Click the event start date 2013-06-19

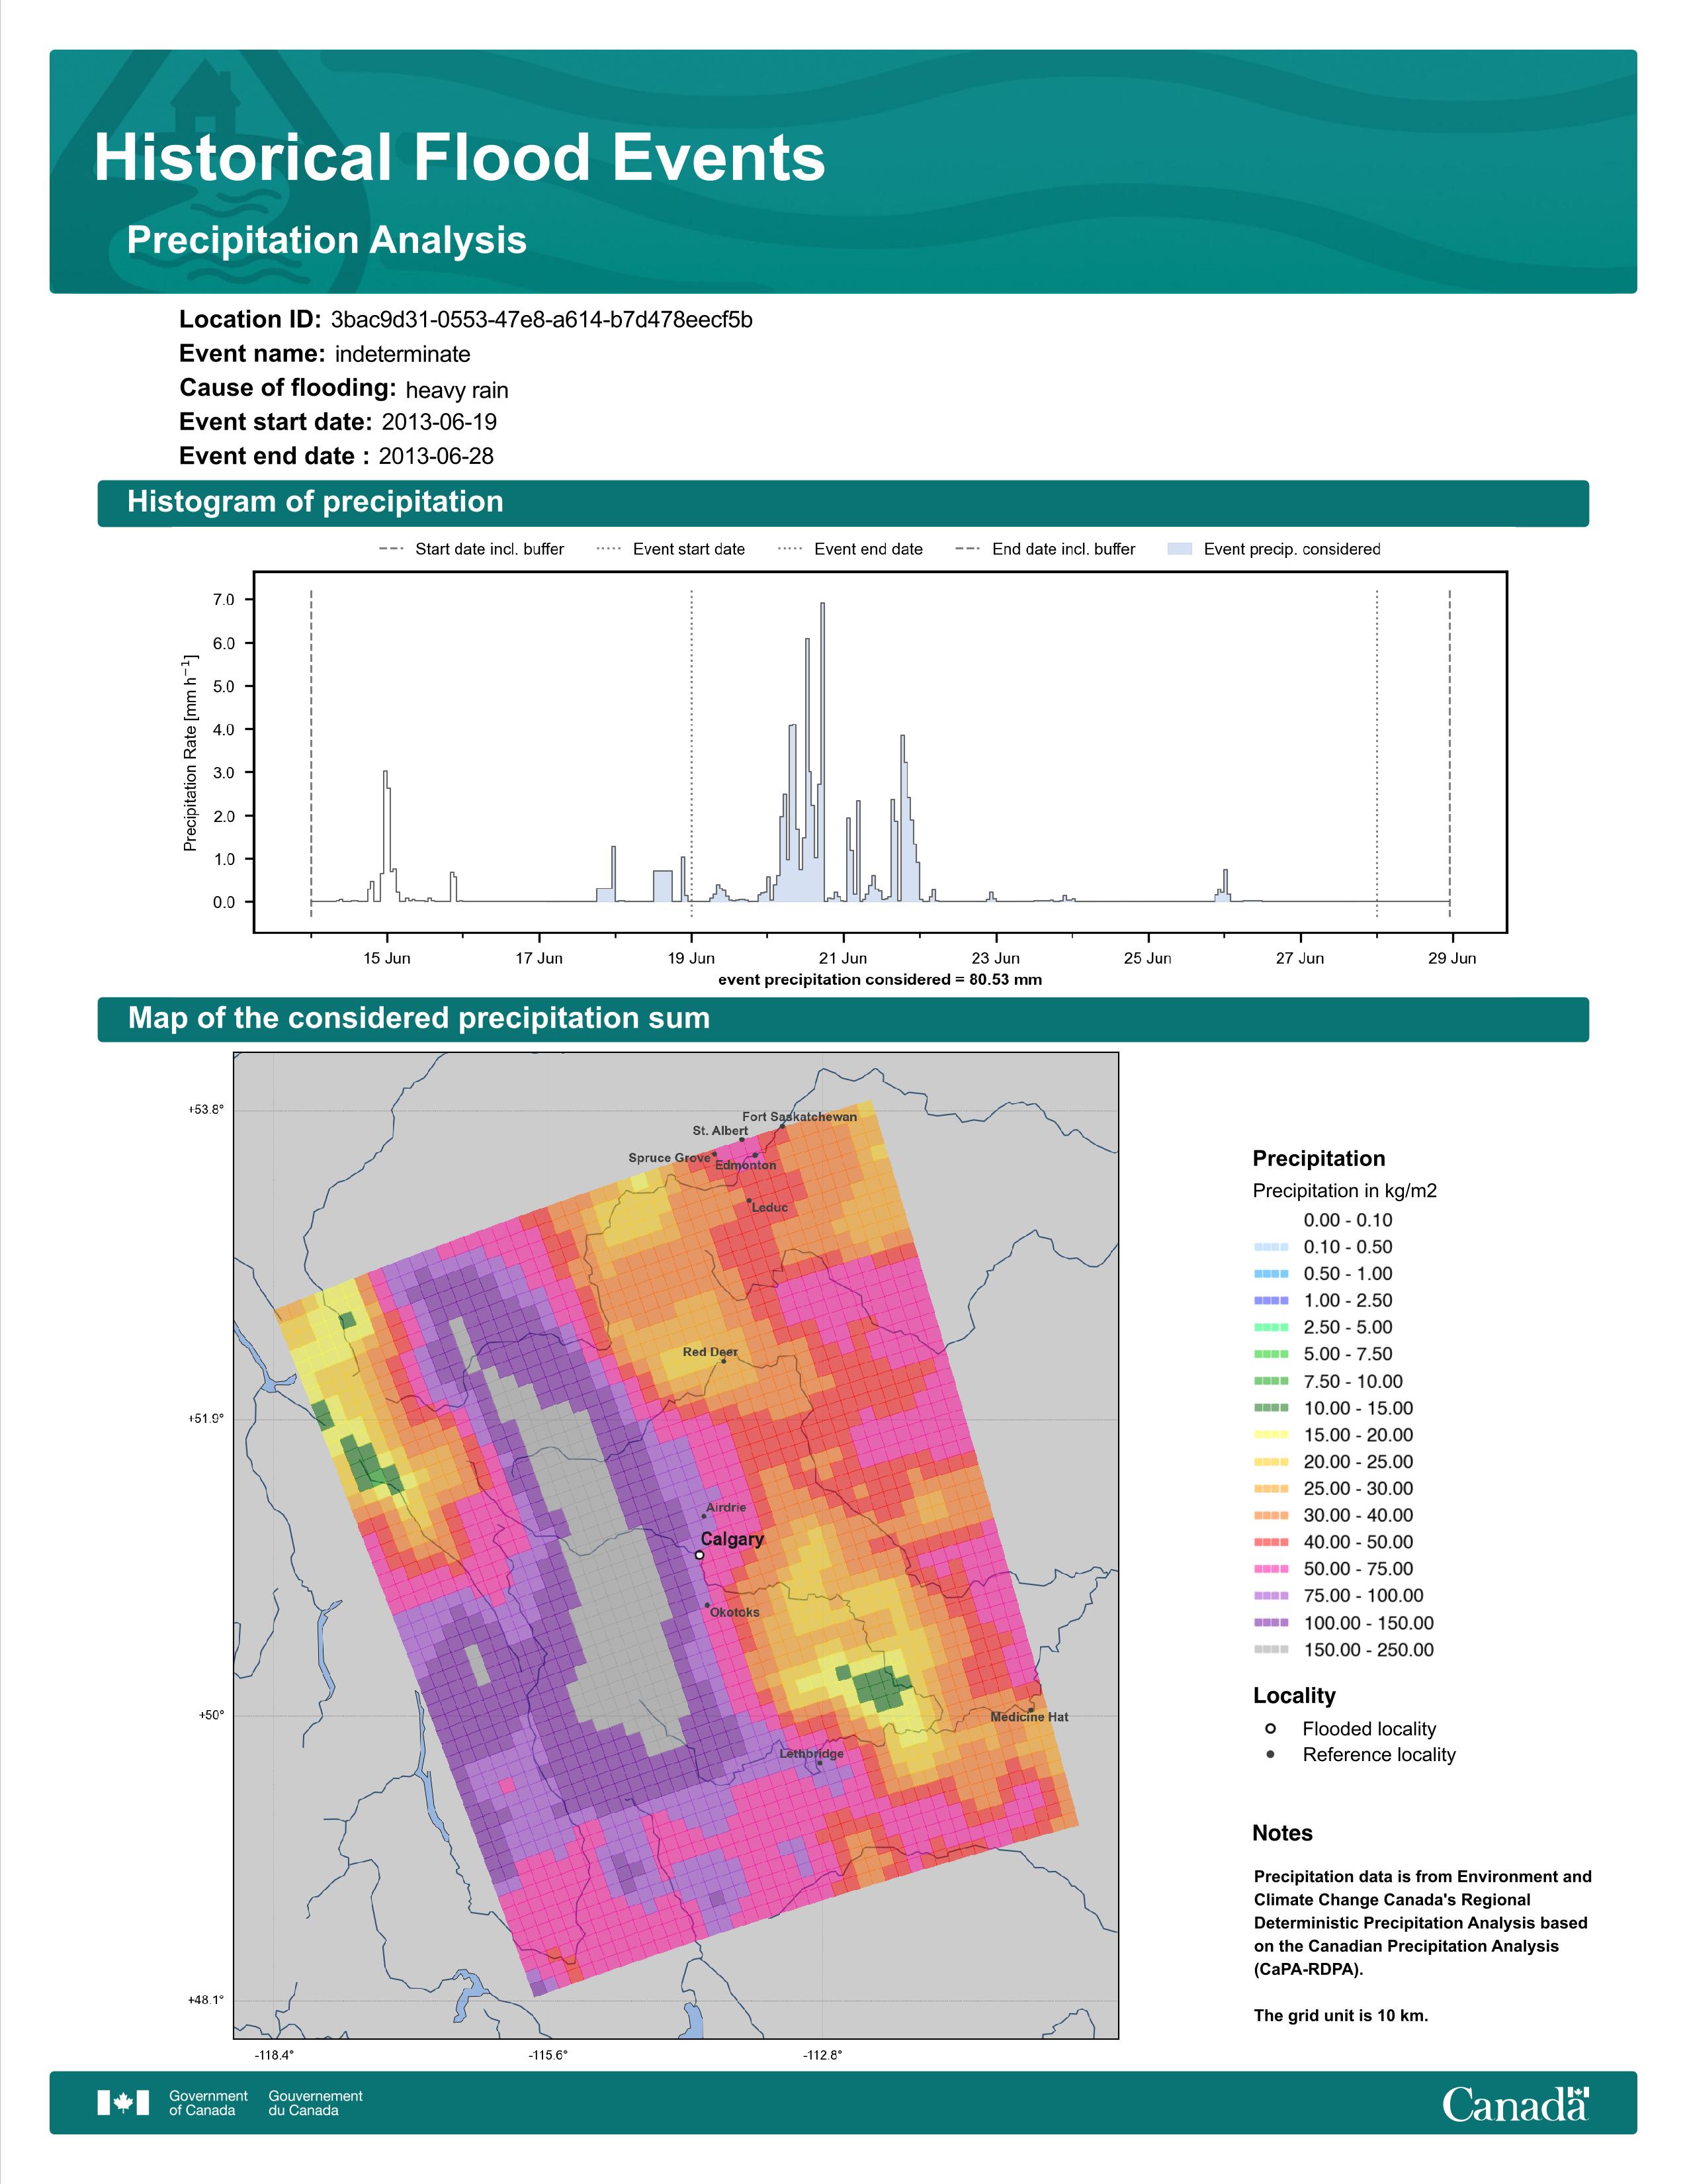[439, 422]
